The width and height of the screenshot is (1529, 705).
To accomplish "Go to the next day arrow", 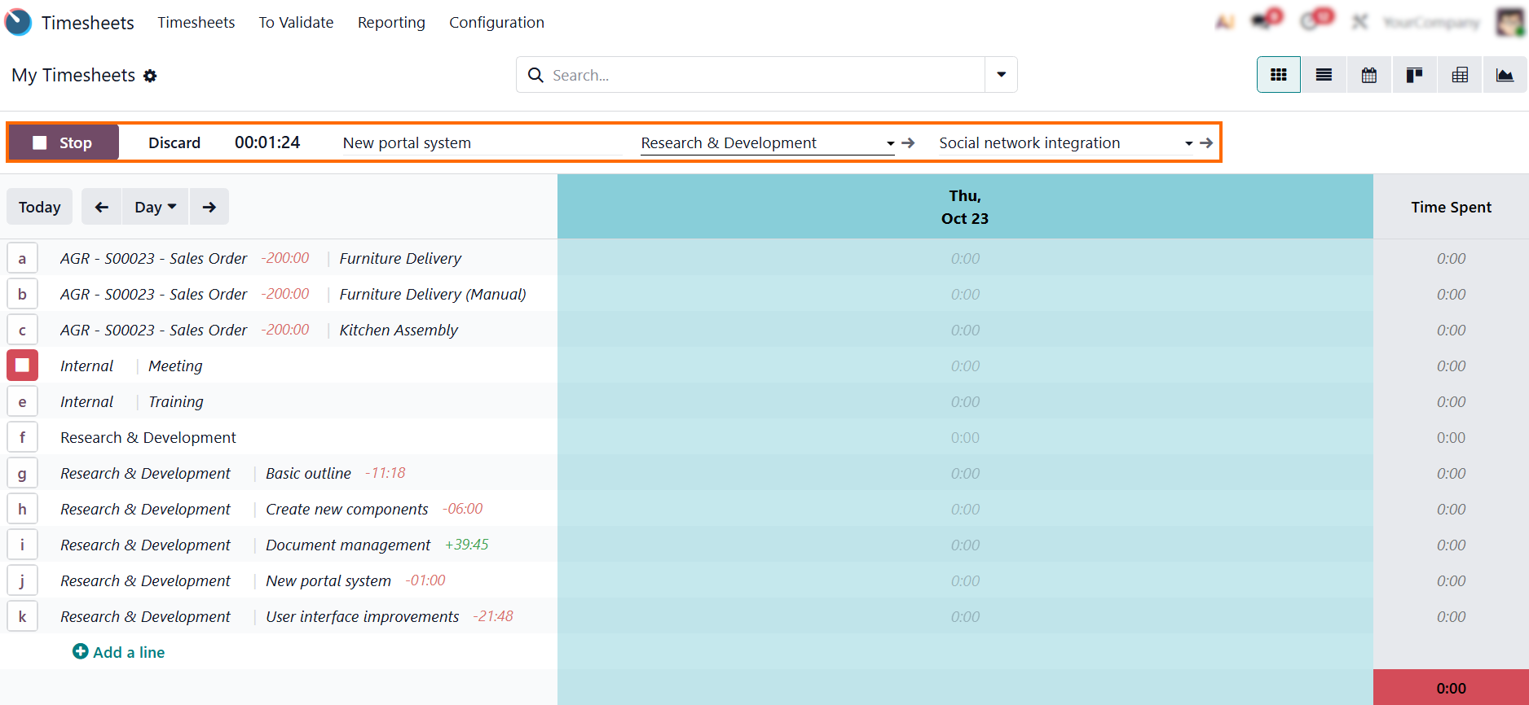I will [209, 207].
